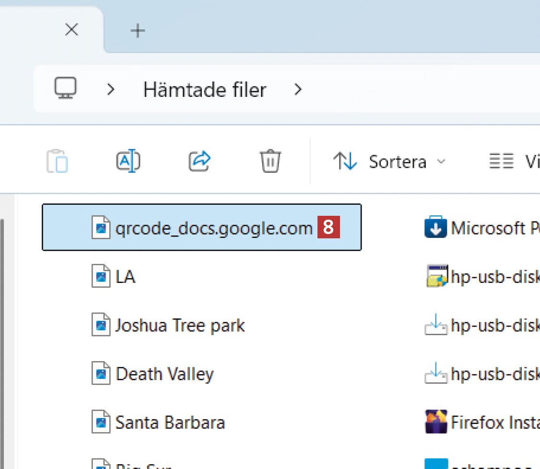The width and height of the screenshot is (540, 469).
Task: Click the Microsoft installer file icon
Action: coord(435,228)
